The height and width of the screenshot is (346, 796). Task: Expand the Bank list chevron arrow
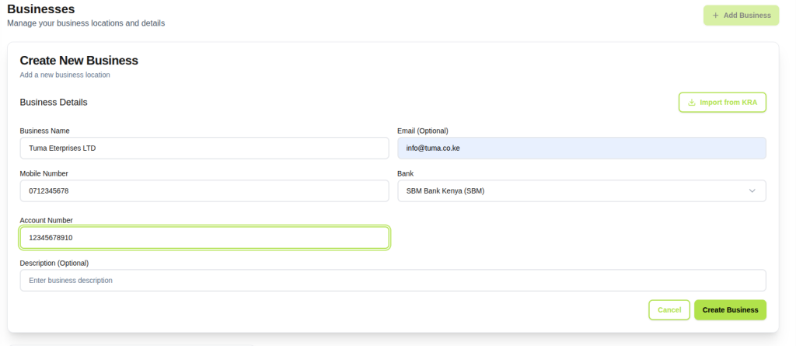click(x=752, y=190)
